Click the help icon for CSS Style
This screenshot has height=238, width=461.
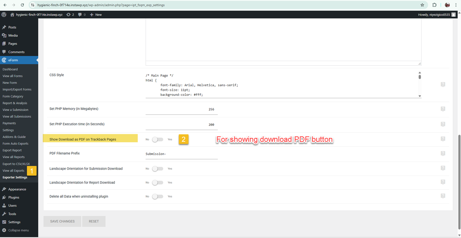tap(443, 84)
